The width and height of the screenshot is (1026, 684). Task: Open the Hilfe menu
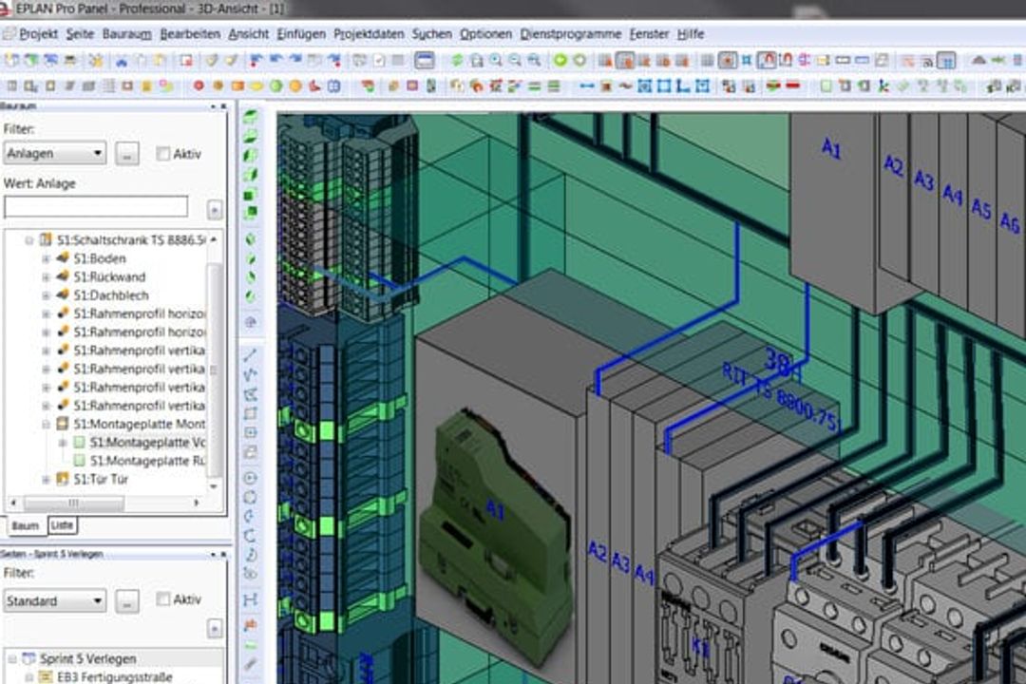(691, 33)
